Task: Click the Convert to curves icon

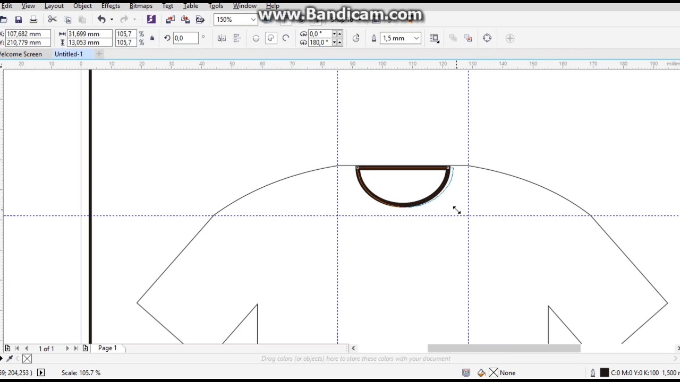Action: coord(487,38)
